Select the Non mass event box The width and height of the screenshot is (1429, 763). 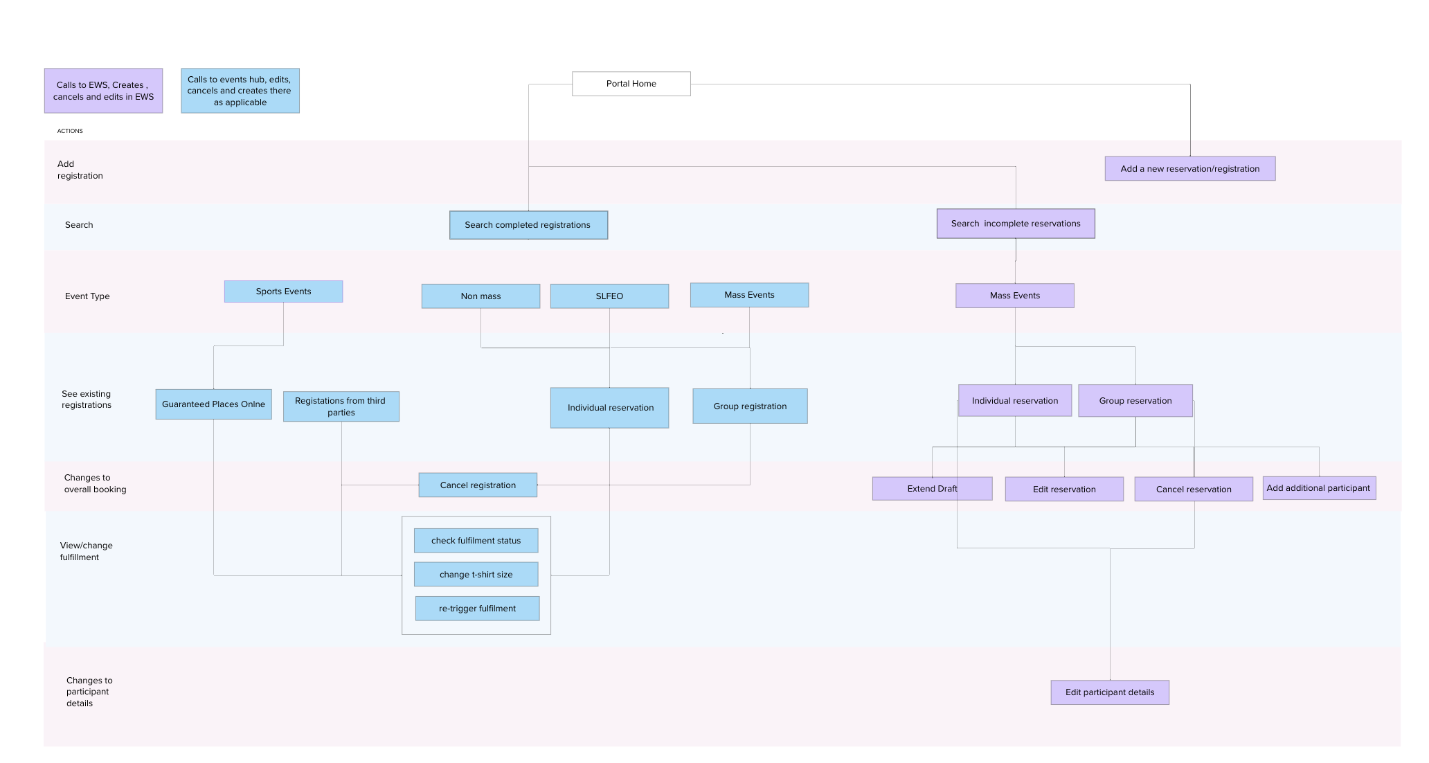pyautogui.click(x=480, y=296)
